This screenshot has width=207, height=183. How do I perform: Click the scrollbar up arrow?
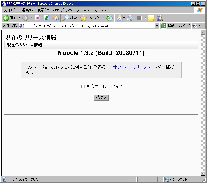tap(203, 33)
